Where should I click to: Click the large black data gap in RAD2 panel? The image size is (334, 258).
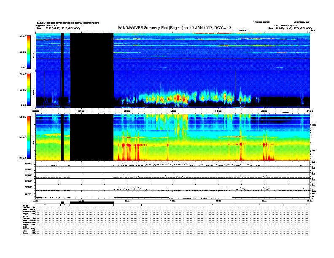(92, 51)
